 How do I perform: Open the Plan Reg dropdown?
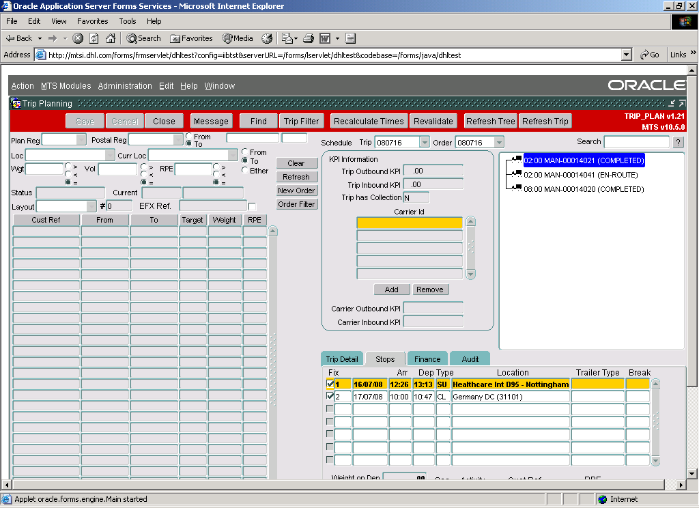tap(81, 139)
